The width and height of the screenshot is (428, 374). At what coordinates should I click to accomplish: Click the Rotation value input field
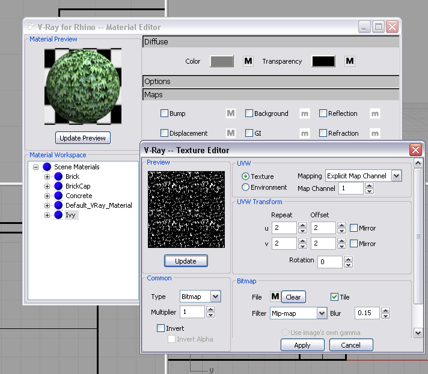[x=329, y=262]
